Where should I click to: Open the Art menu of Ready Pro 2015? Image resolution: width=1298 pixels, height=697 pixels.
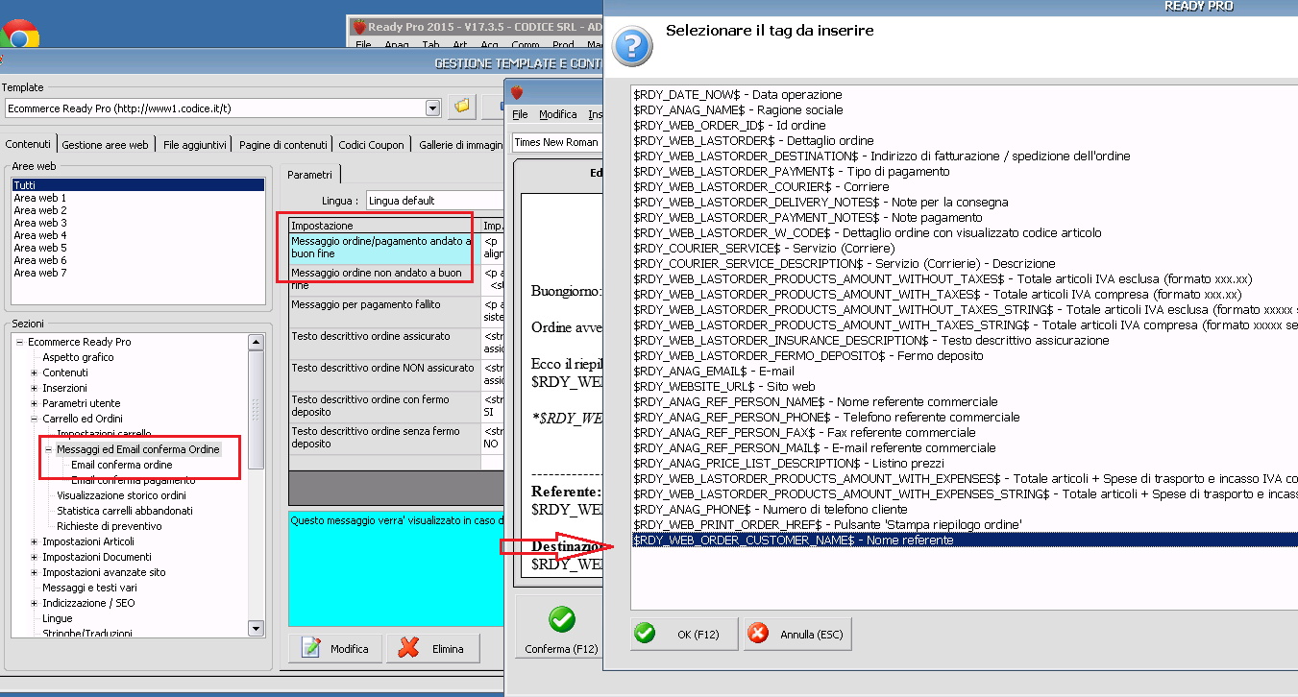[460, 45]
